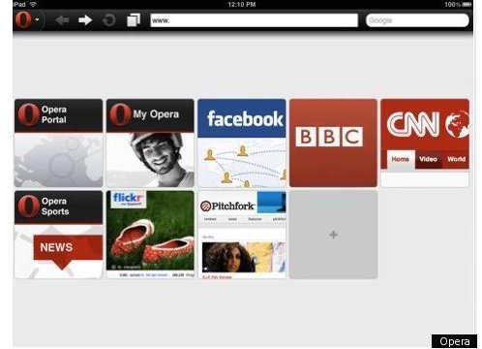Open the Opera Sports speed dial
This screenshot has height=349, width=482.
(x=59, y=235)
